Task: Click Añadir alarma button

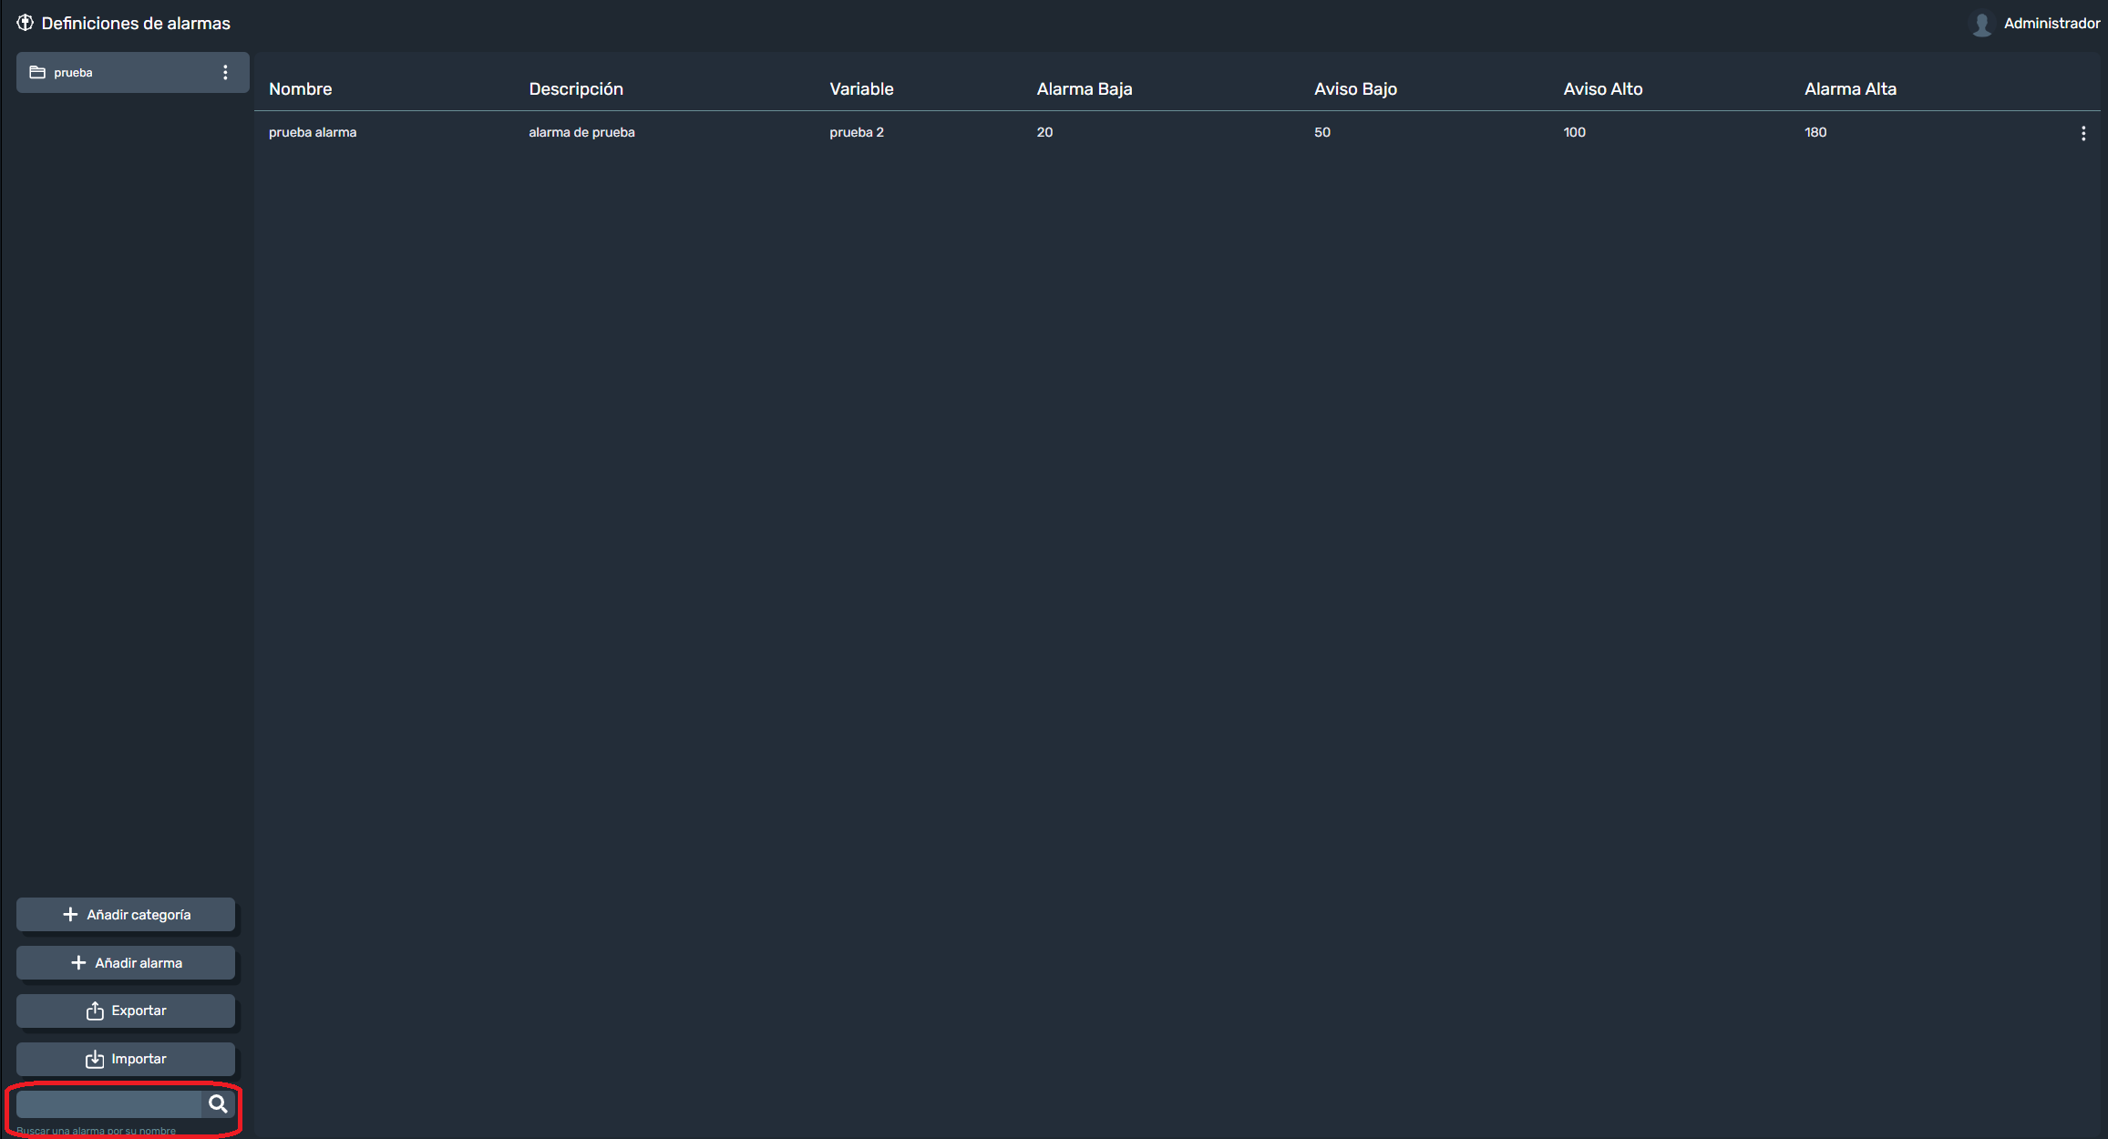Action: pyautogui.click(x=126, y=962)
